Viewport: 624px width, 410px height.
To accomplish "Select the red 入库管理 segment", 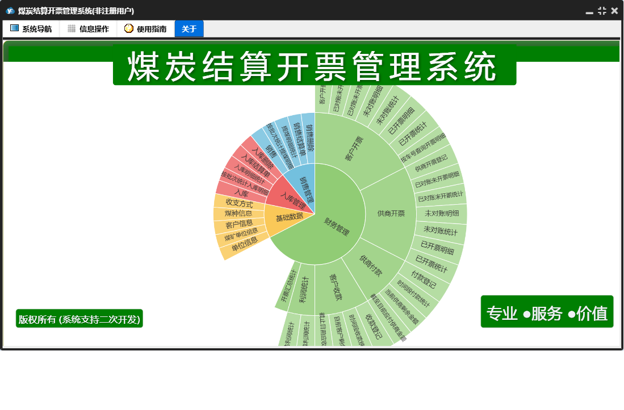I will [x=292, y=200].
